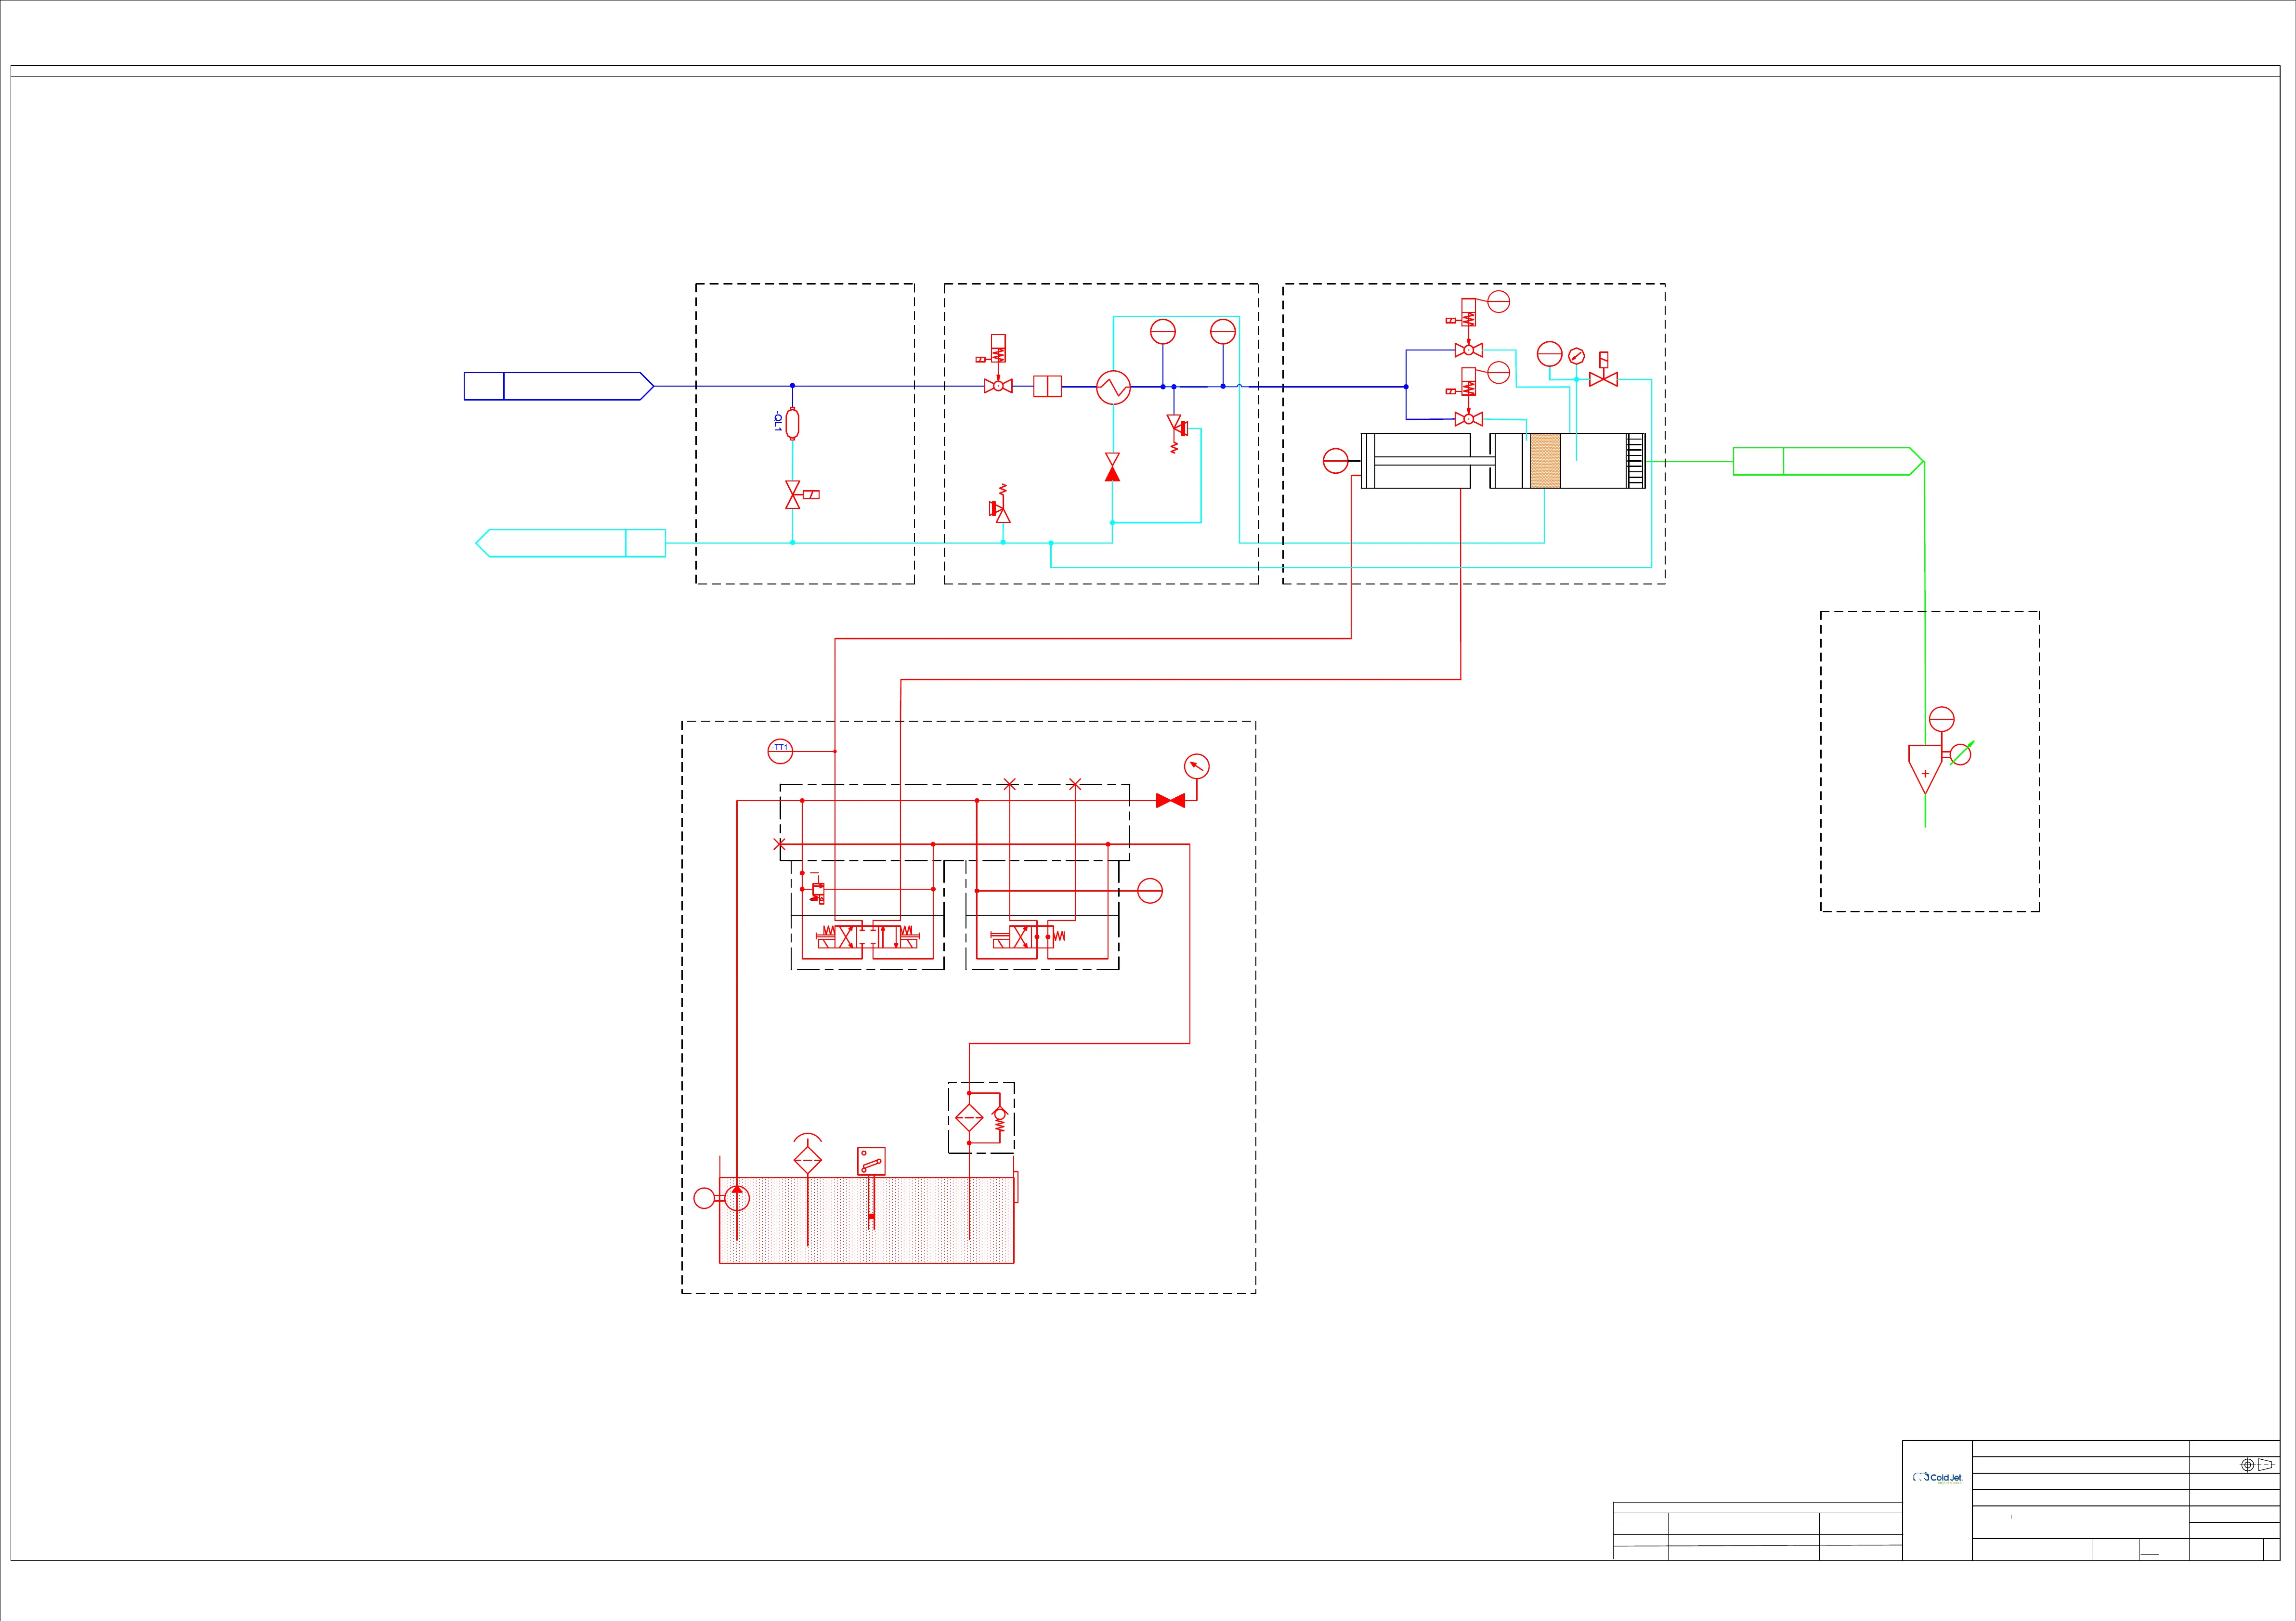Image resolution: width=2296 pixels, height=1621 pixels.
Task: Click the three-position directional control valve
Action: [867, 937]
